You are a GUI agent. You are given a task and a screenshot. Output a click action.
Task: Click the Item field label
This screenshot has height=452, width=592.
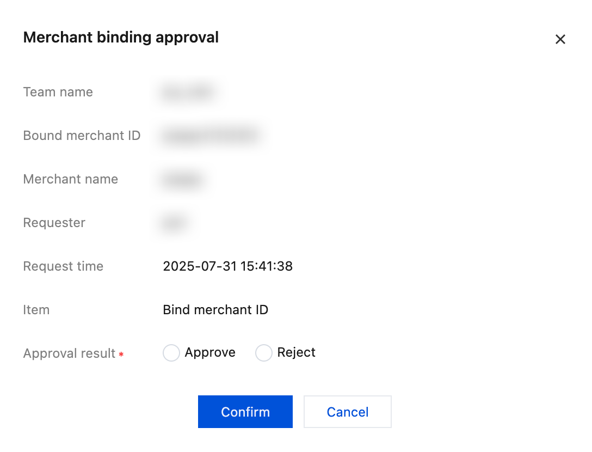(x=36, y=310)
